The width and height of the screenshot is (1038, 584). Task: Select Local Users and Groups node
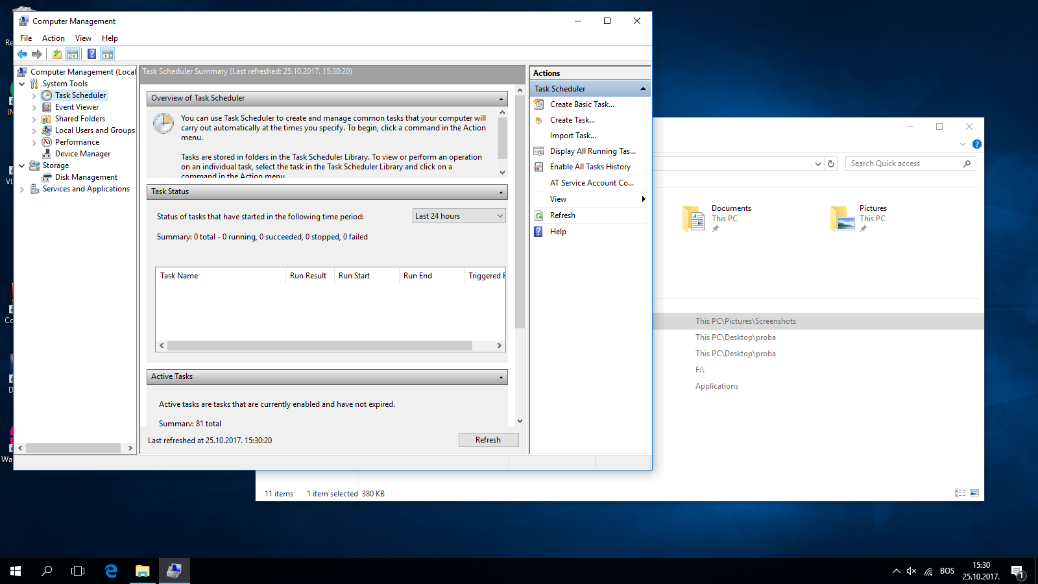(x=95, y=130)
